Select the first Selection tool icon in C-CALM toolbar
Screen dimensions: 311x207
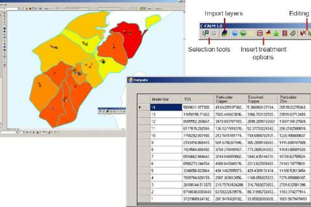205,33
